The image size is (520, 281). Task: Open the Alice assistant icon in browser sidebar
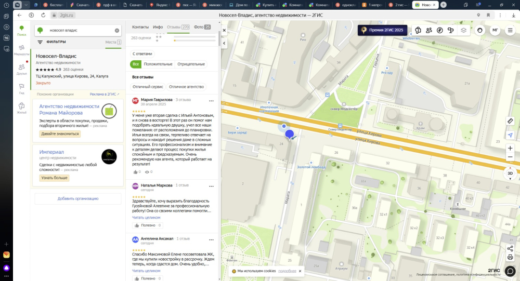(x=6, y=267)
